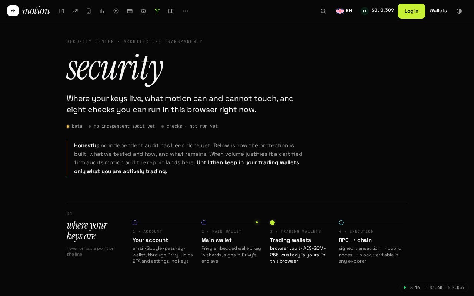Select the Account point on the timeline
This screenshot has height=296, width=474.
pyautogui.click(x=135, y=222)
